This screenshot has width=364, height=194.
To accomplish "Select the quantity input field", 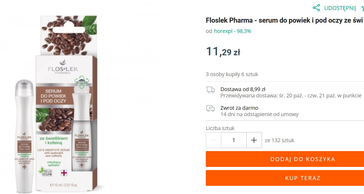I will [233, 140].
